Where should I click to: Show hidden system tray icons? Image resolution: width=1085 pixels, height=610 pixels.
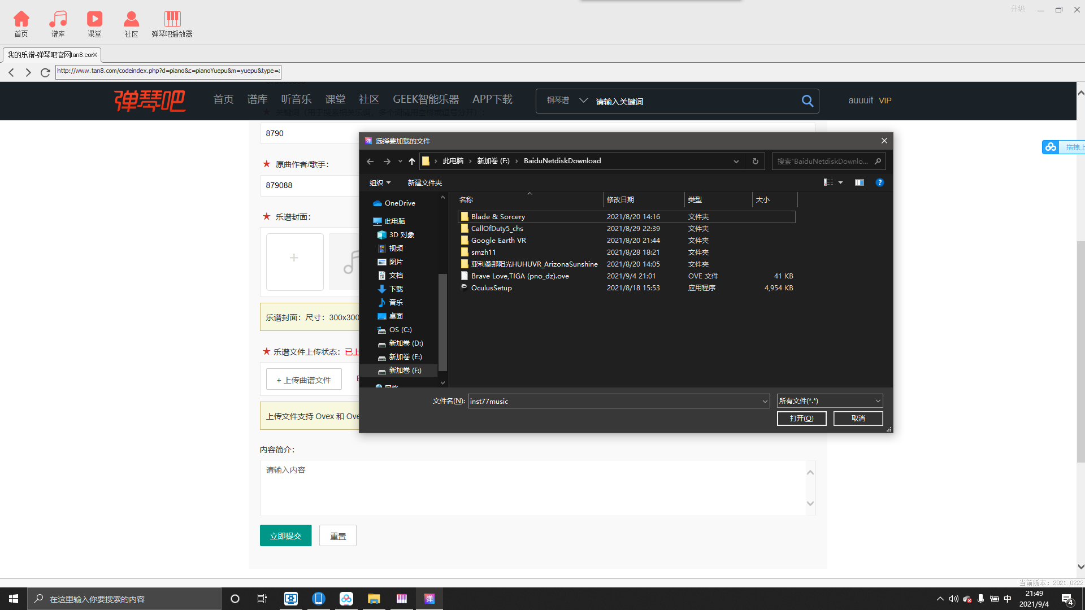pyautogui.click(x=940, y=599)
